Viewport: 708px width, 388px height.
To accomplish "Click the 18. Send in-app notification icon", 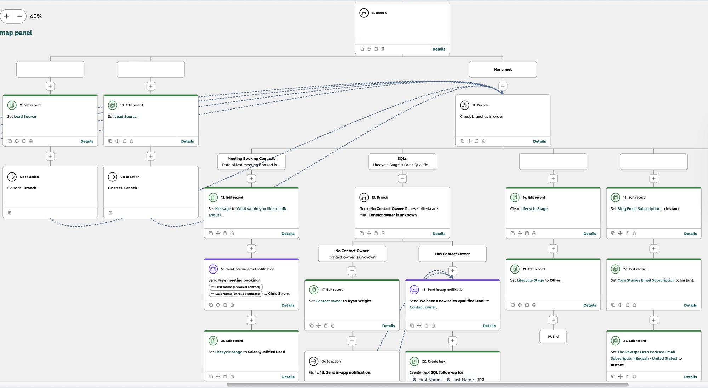I will click(x=414, y=289).
